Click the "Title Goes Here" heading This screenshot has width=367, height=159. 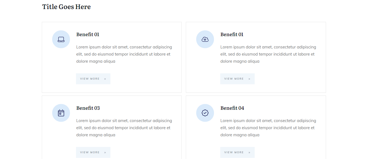[x=66, y=7]
